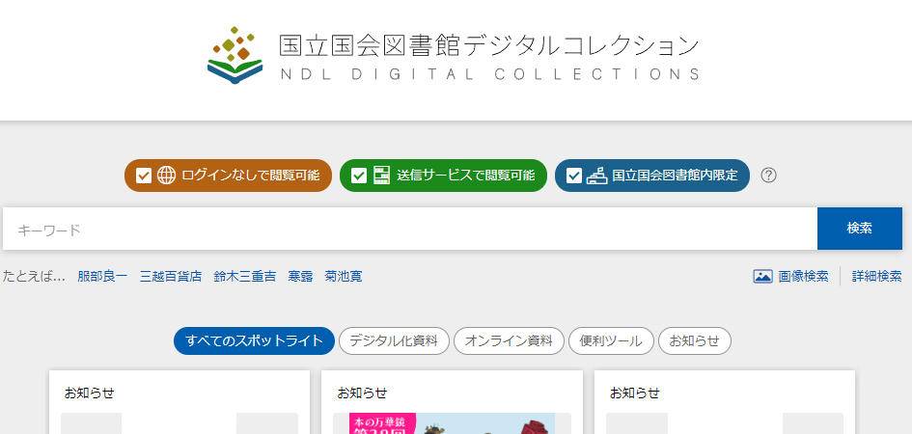Open the 便利ツール tab
Image resolution: width=912 pixels, height=434 pixels.
click(611, 341)
